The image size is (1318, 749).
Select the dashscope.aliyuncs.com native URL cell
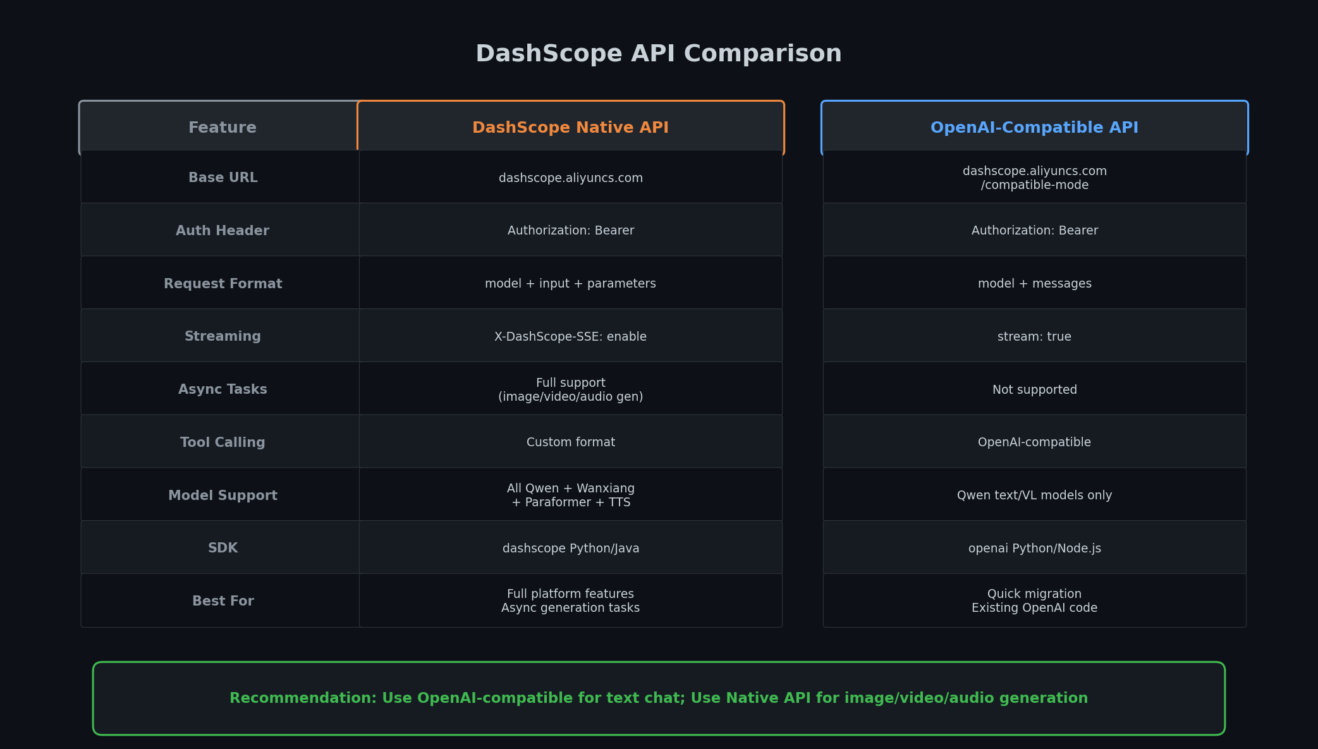570,178
